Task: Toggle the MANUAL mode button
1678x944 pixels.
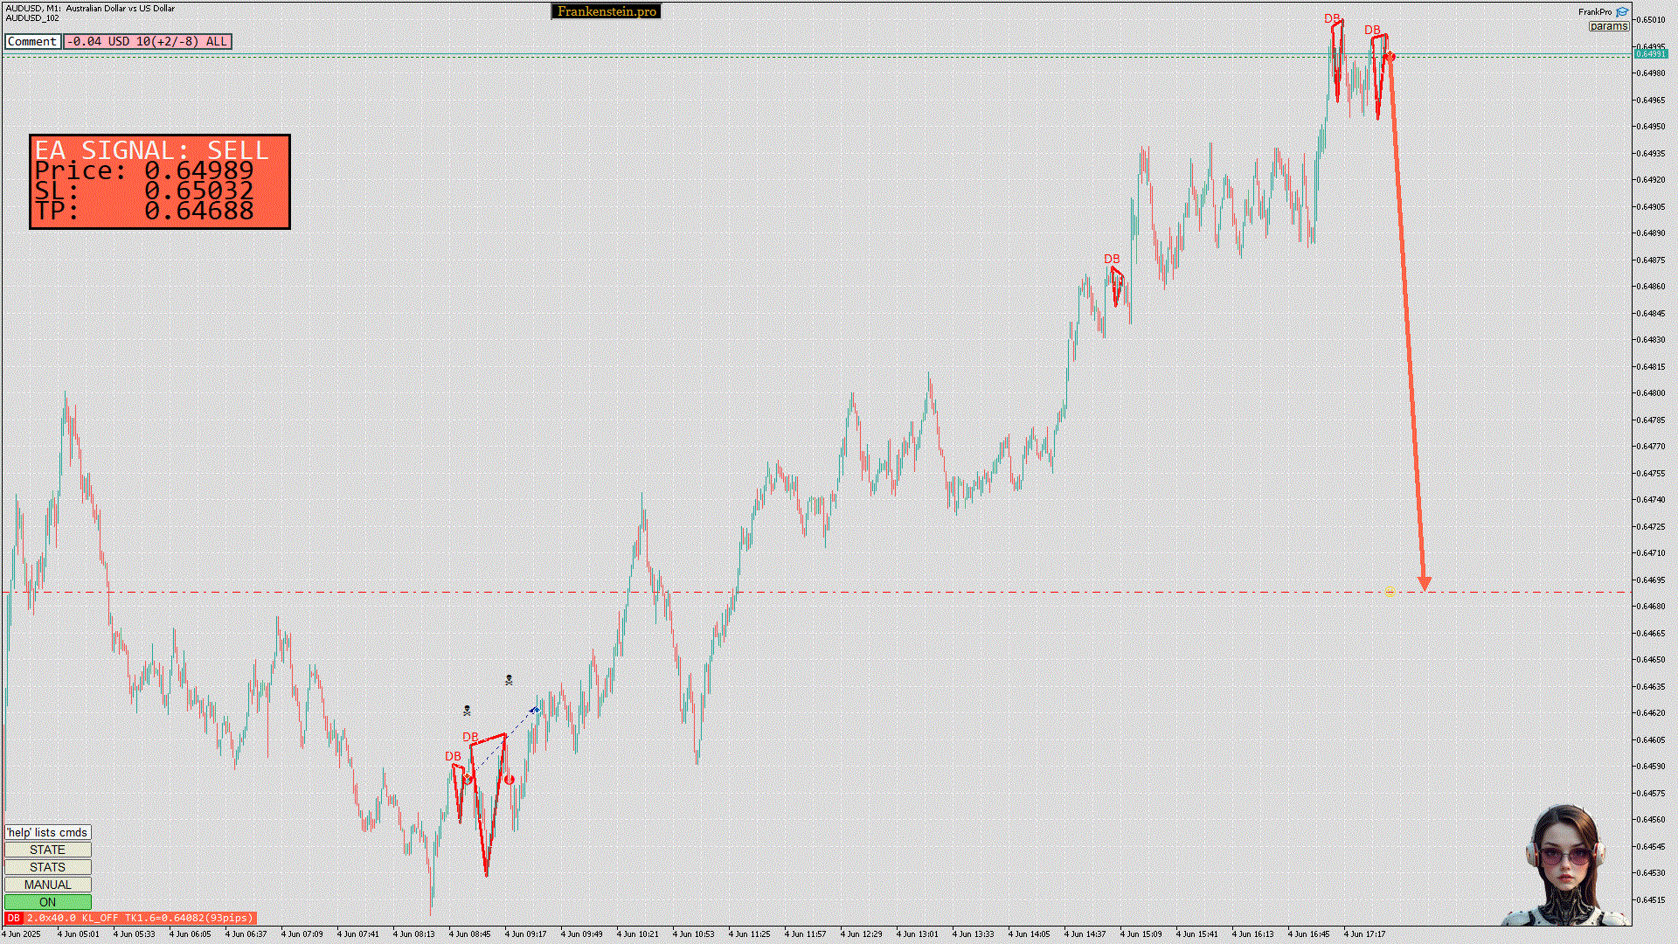Action: pyautogui.click(x=47, y=885)
